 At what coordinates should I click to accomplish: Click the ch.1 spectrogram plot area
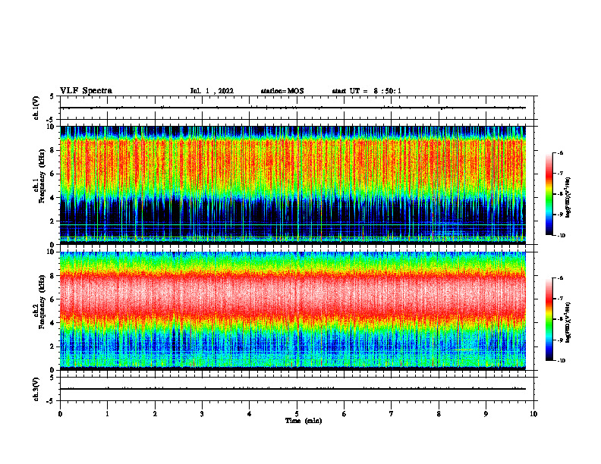pos(293,185)
